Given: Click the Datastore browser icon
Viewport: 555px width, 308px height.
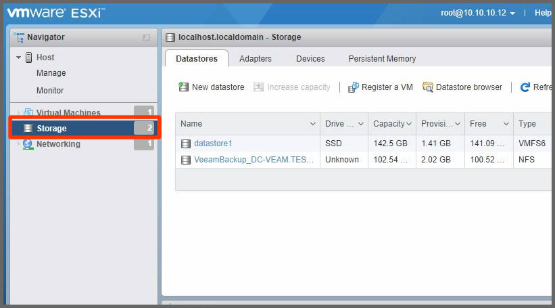Looking at the screenshot, I should [428, 87].
